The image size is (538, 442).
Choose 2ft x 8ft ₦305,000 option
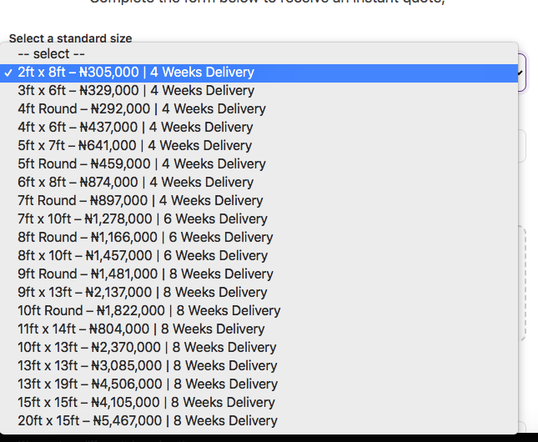(x=136, y=73)
